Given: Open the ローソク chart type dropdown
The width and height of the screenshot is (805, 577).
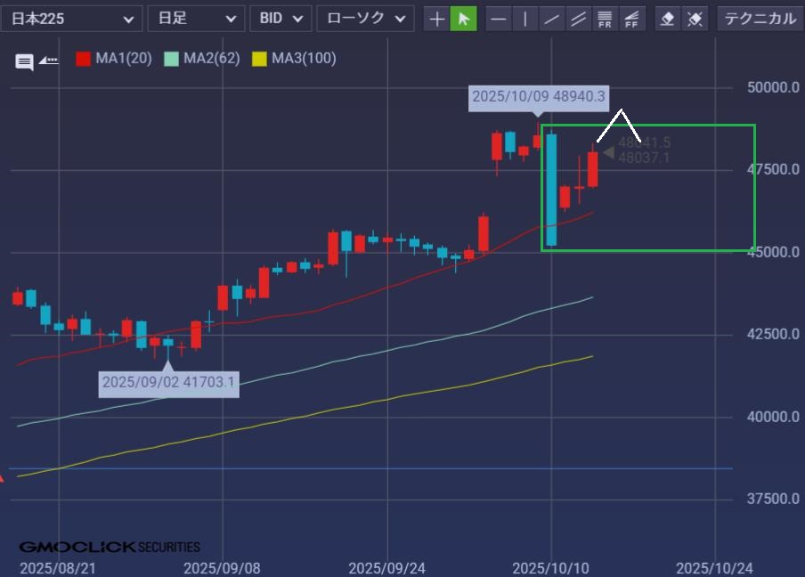Looking at the screenshot, I should click(x=365, y=19).
